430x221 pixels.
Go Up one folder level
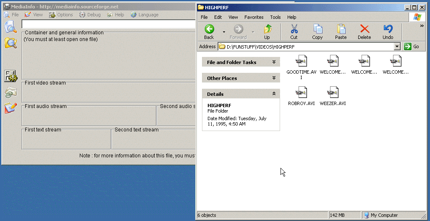click(x=267, y=32)
